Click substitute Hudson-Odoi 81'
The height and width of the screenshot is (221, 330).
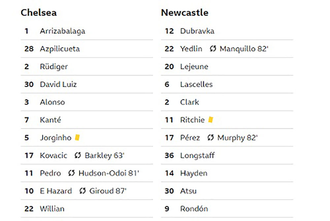pyautogui.click(x=109, y=173)
